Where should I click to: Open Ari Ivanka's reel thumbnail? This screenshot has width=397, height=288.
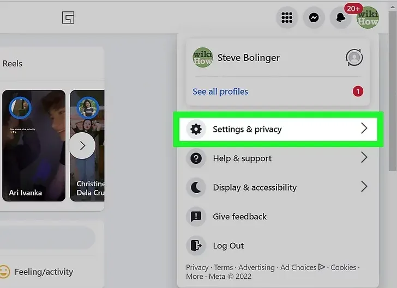coord(34,146)
